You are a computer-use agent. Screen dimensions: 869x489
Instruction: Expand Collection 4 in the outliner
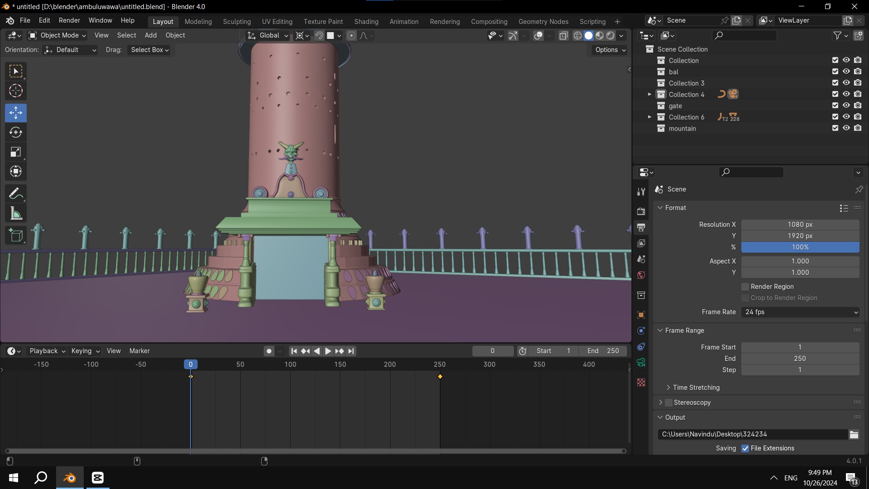pyautogui.click(x=649, y=94)
